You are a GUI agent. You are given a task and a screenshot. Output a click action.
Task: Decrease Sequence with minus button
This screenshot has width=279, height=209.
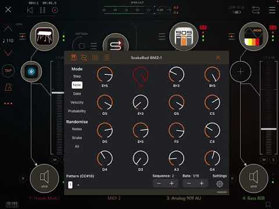pos(159,183)
